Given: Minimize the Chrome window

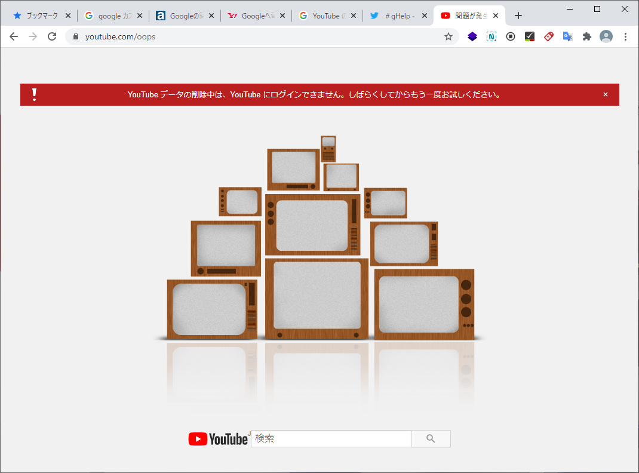Looking at the screenshot, I should pyautogui.click(x=570, y=9).
